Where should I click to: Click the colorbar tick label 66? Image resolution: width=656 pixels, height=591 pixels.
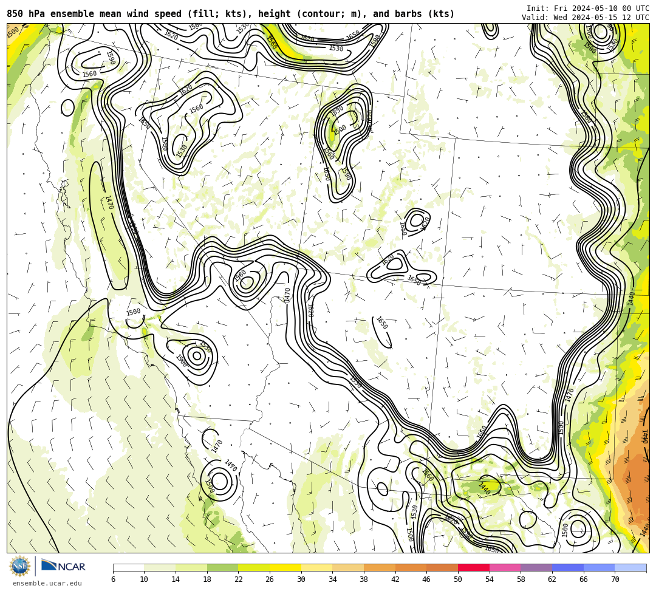(x=583, y=579)
